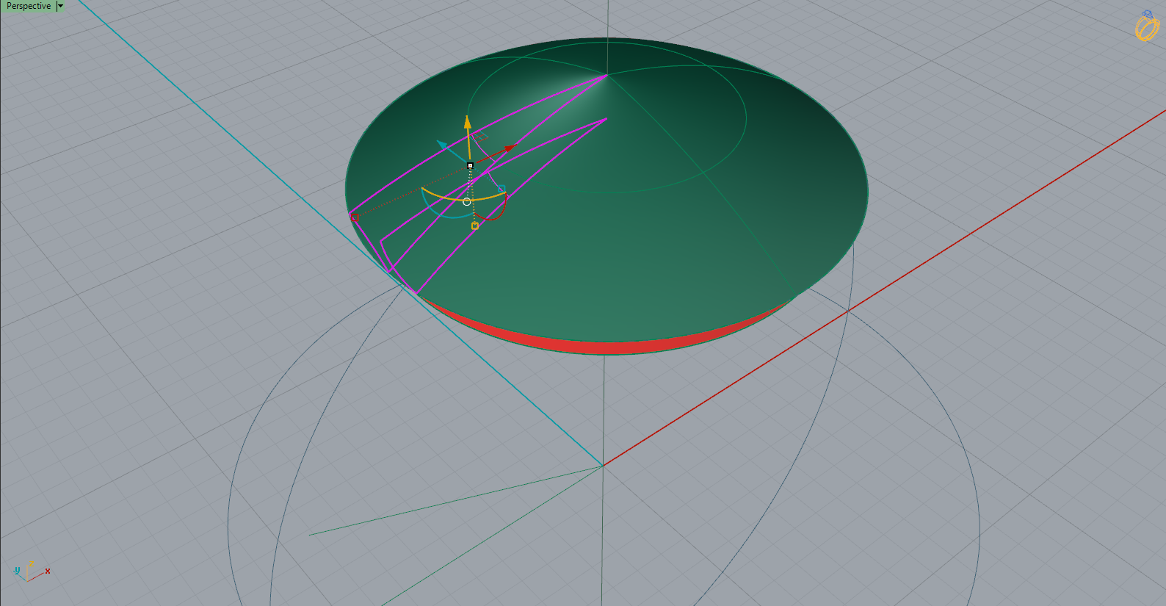Click the gumball cyan move arrow tip
The width and height of the screenshot is (1166, 606).
pos(442,145)
